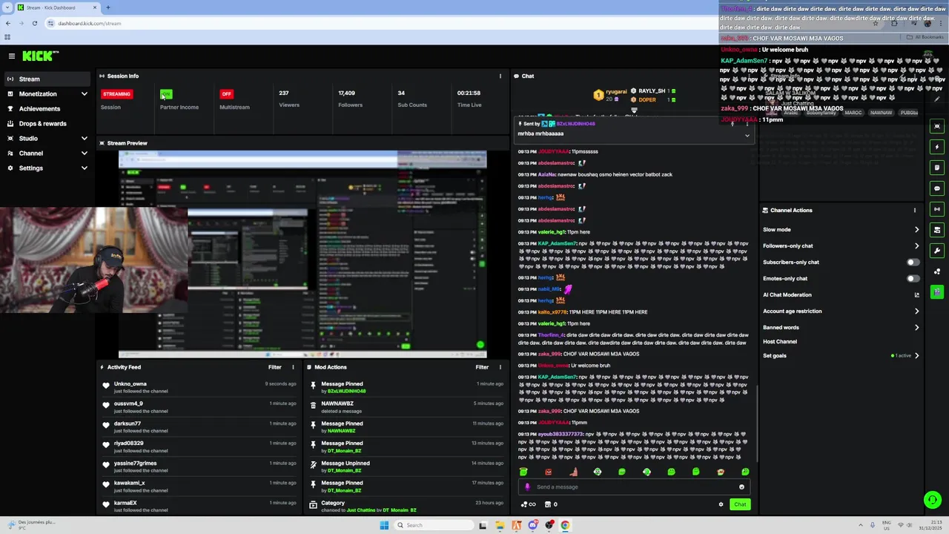
Task: Expand Set goals chevron
Action: 916,356
